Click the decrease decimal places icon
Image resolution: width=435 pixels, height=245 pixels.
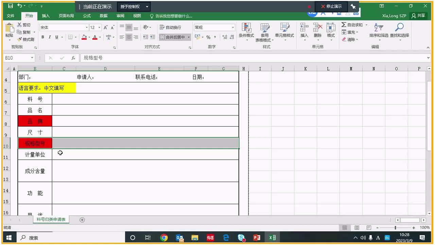click(232, 37)
